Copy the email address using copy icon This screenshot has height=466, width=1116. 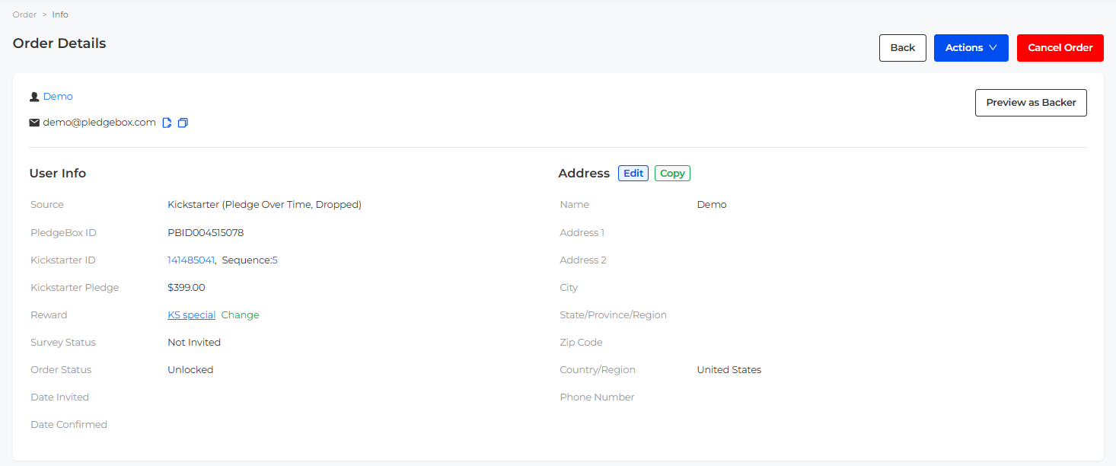(x=183, y=123)
